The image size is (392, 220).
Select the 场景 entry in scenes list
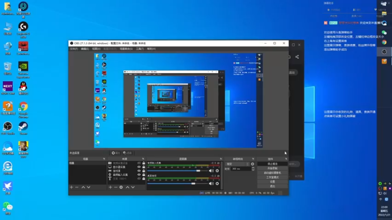(88, 163)
